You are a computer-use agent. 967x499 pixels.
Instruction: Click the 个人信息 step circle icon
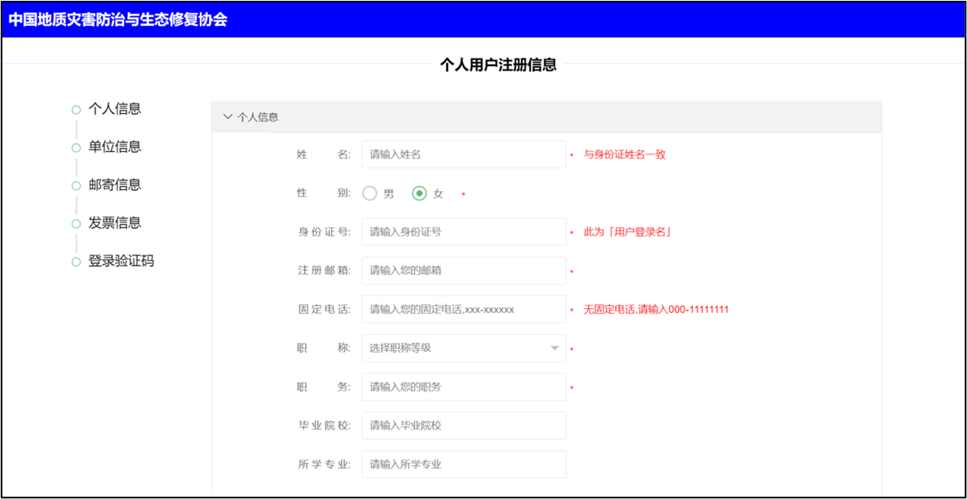tap(77, 109)
